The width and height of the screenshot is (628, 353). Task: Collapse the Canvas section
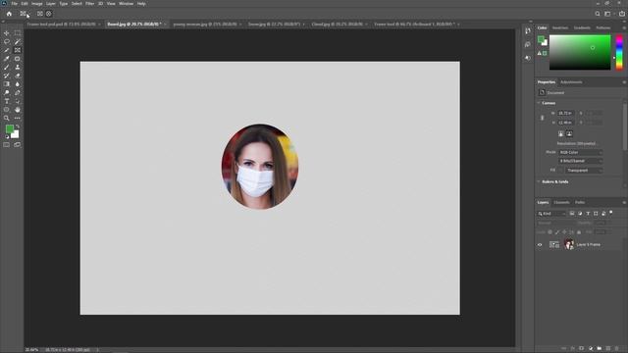(x=539, y=103)
